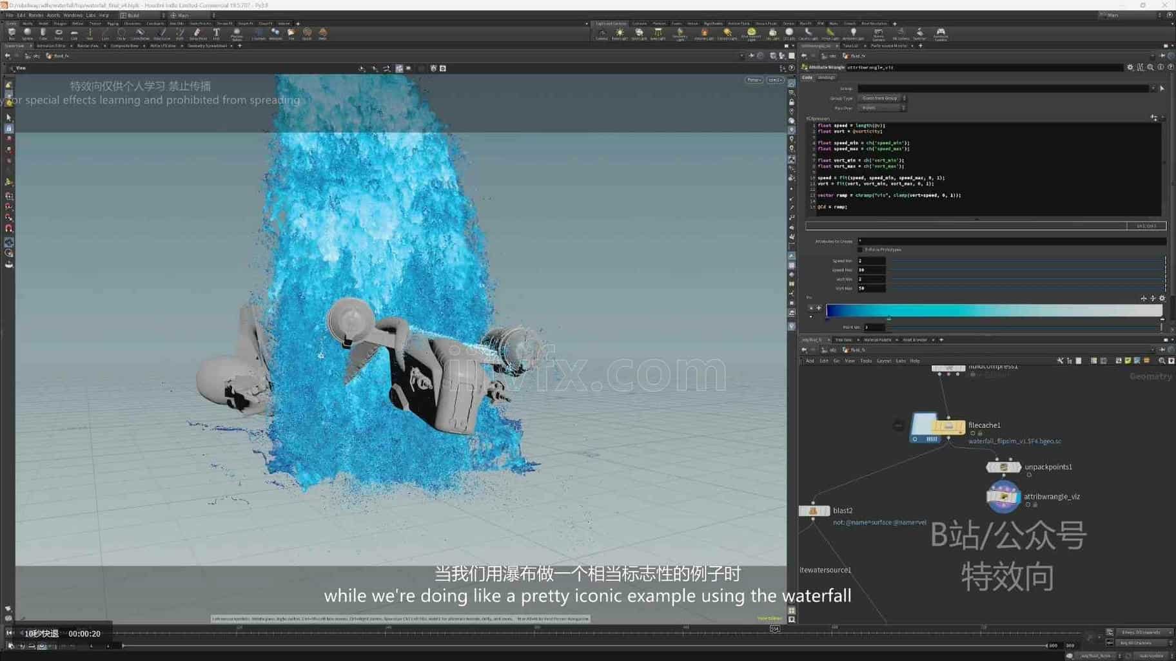
Task: Add a Point Light from shelf
Action: [x=620, y=34]
